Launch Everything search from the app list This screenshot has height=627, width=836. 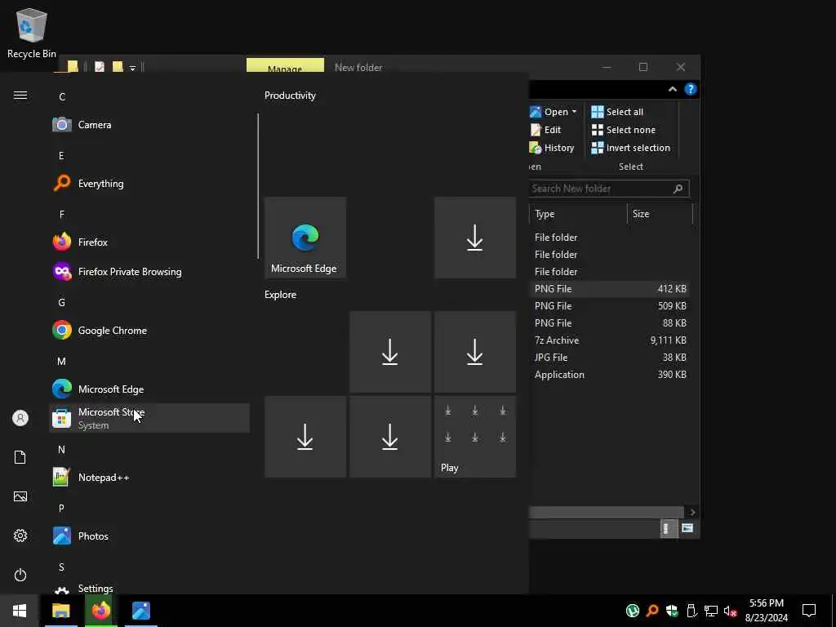(149, 184)
